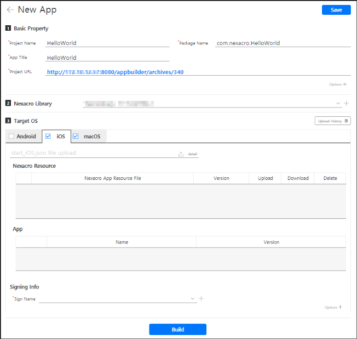This screenshot has width=357, height=339.
Task: Open the Nexacro Library dropdown
Action: (x=339, y=103)
